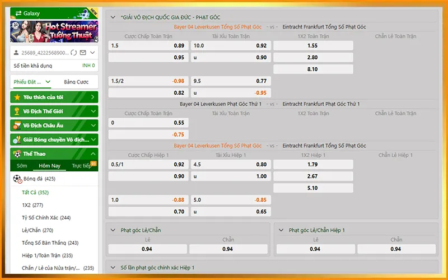Switch to the Sớm tab

click(x=22, y=166)
